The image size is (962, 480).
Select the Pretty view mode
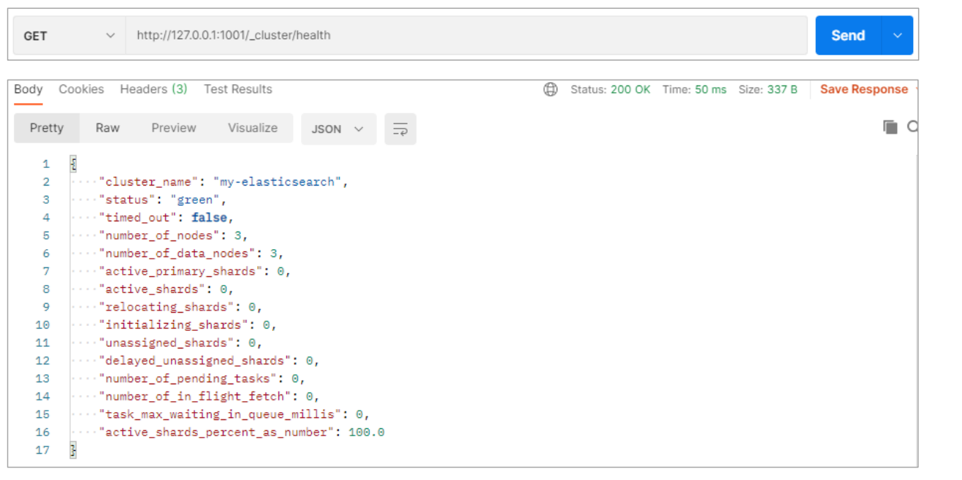[x=47, y=128]
